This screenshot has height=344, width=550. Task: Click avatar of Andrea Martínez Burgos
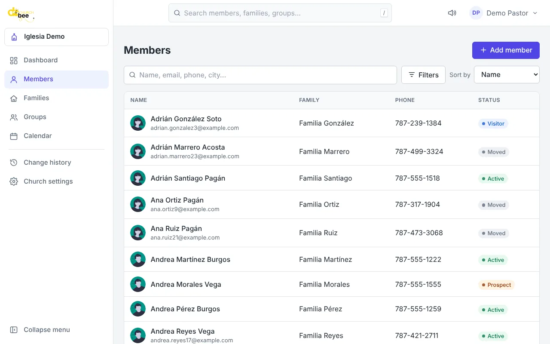[138, 259]
